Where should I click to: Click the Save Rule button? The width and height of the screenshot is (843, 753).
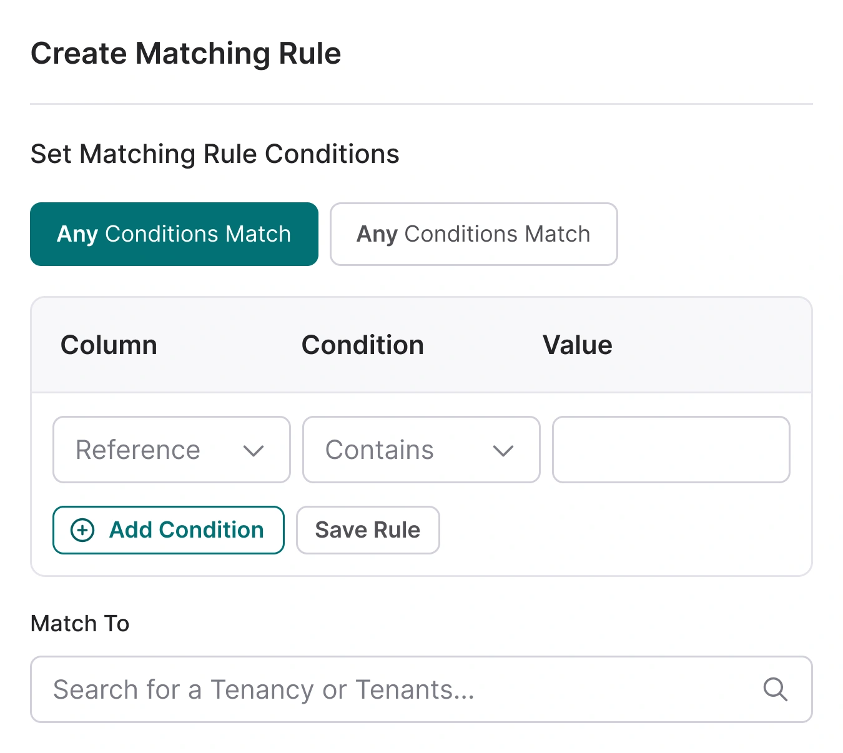(367, 530)
